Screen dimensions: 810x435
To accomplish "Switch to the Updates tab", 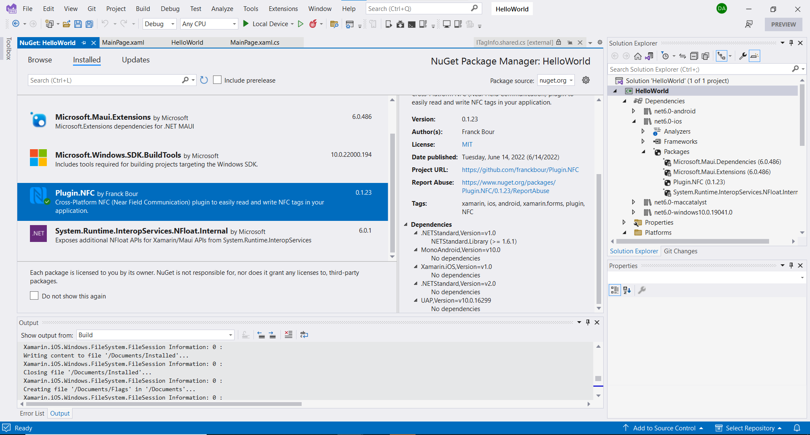I will [x=135, y=60].
